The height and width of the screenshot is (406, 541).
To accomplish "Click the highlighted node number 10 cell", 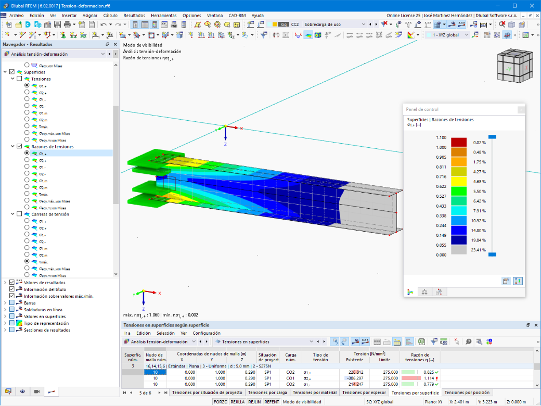I will (155, 372).
